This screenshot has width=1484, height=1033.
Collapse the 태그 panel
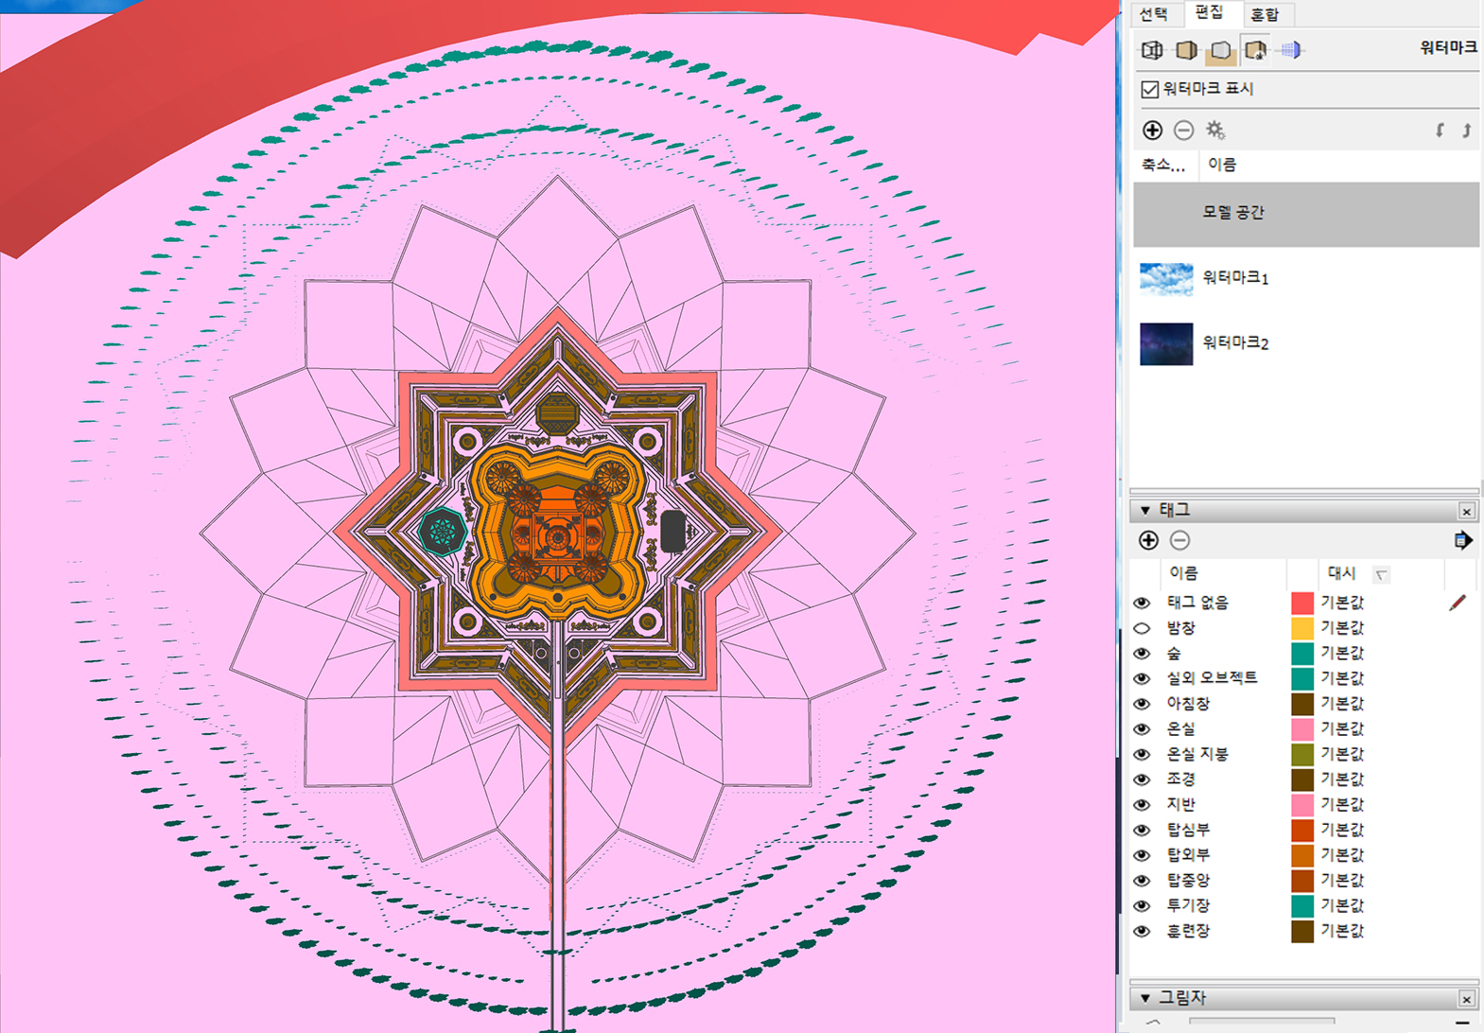1145,511
